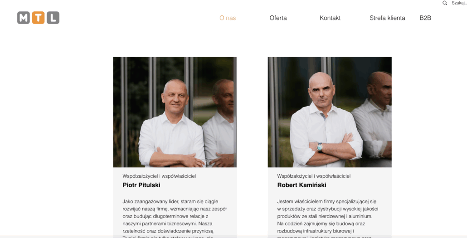Click the MTL logo
The image size is (467, 238).
coord(38,18)
